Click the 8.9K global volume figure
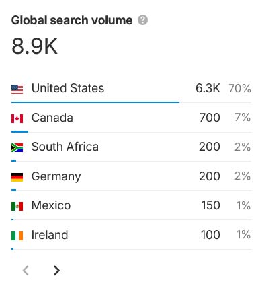This screenshot has height=286, width=256. click(35, 46)
